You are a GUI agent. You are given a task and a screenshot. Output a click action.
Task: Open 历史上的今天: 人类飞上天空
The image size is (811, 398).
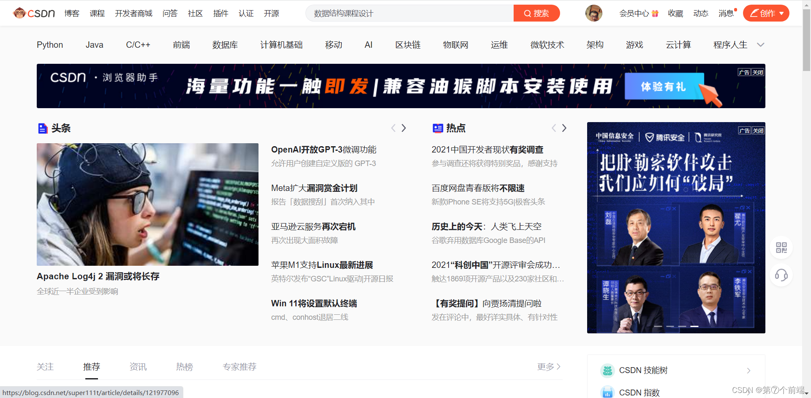pyautogui.click(x=487, y=226)
